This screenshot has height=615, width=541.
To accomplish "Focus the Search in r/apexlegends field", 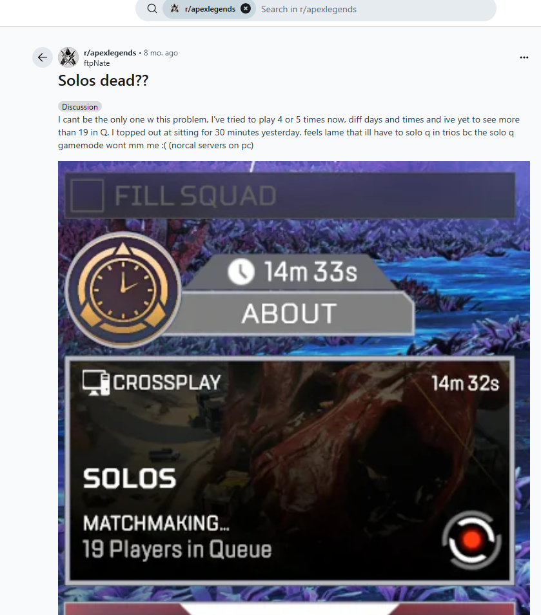I will (x=375, y=9).
